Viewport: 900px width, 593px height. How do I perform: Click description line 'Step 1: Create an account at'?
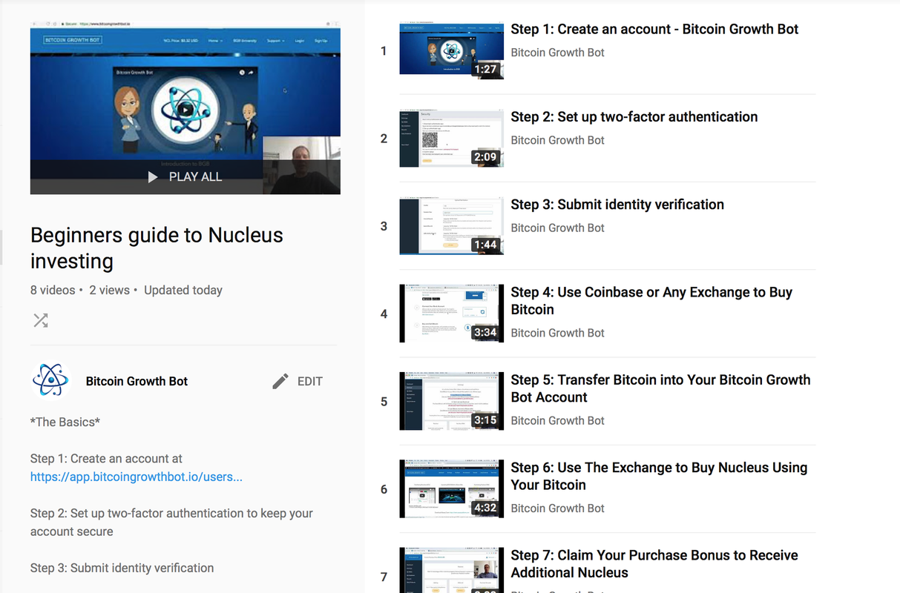click(x=106, y=459)
